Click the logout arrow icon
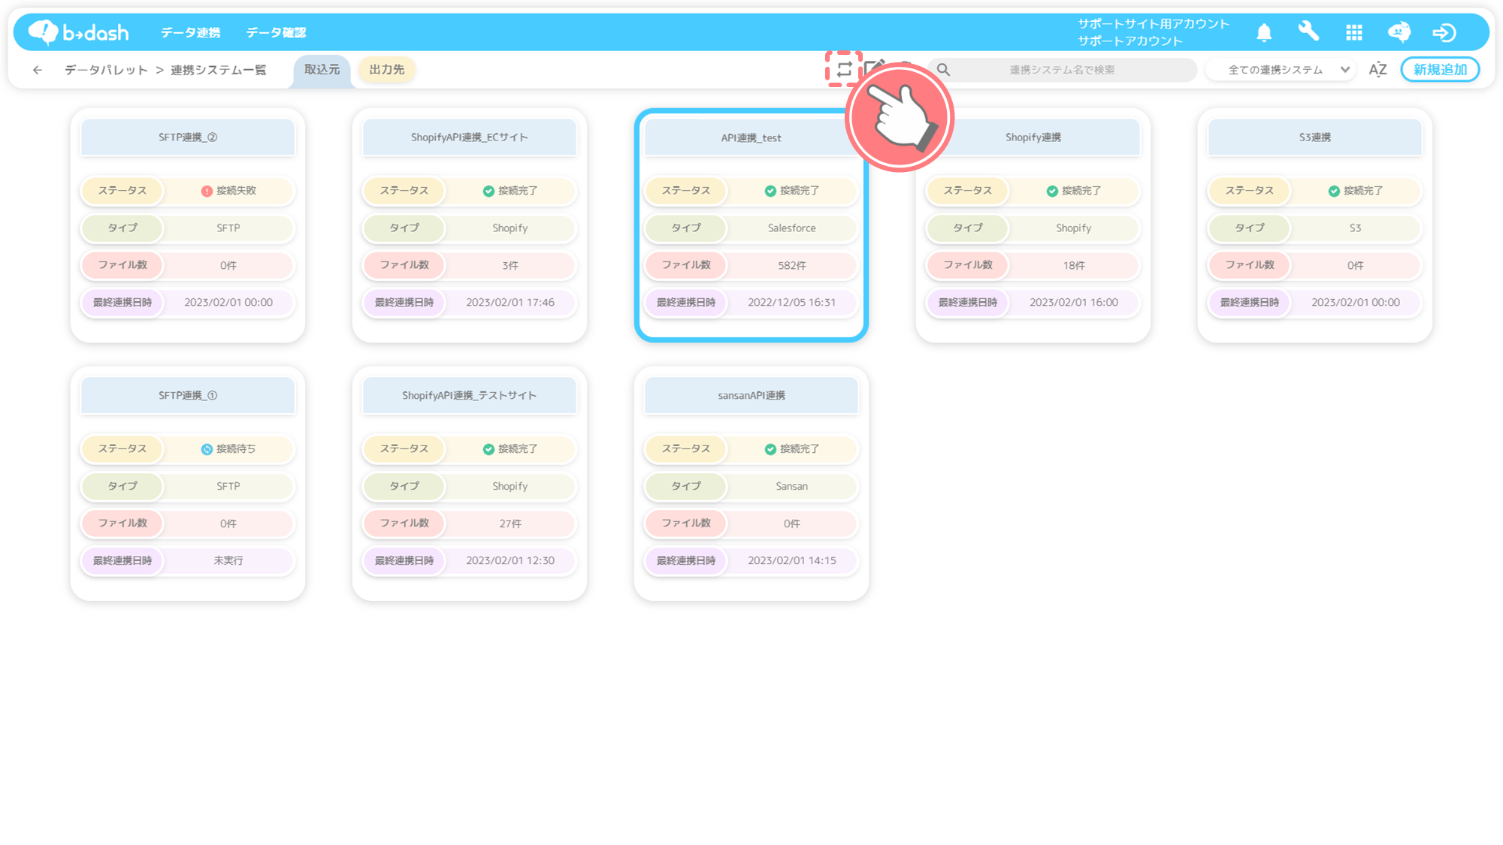Screen dimensions: 1503x845 coord(1444,32)
